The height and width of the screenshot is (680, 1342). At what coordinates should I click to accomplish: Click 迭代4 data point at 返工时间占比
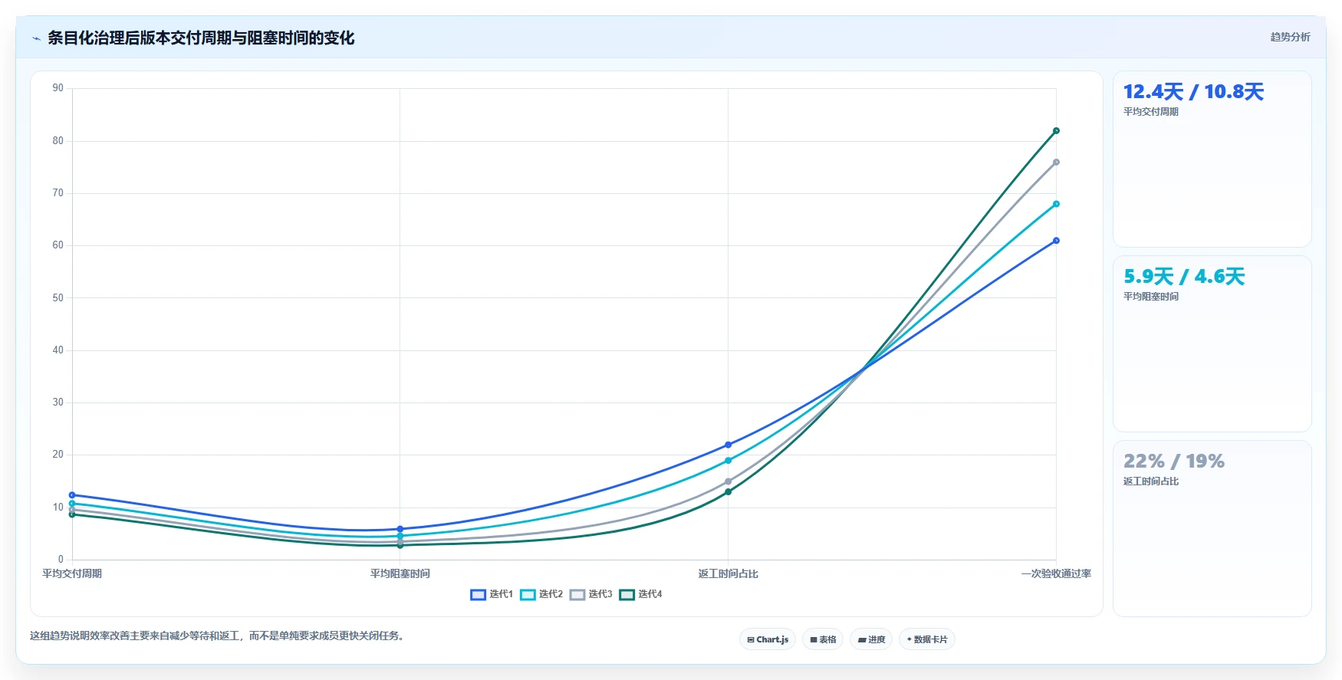pyautogui.click(x=729, y=492)
